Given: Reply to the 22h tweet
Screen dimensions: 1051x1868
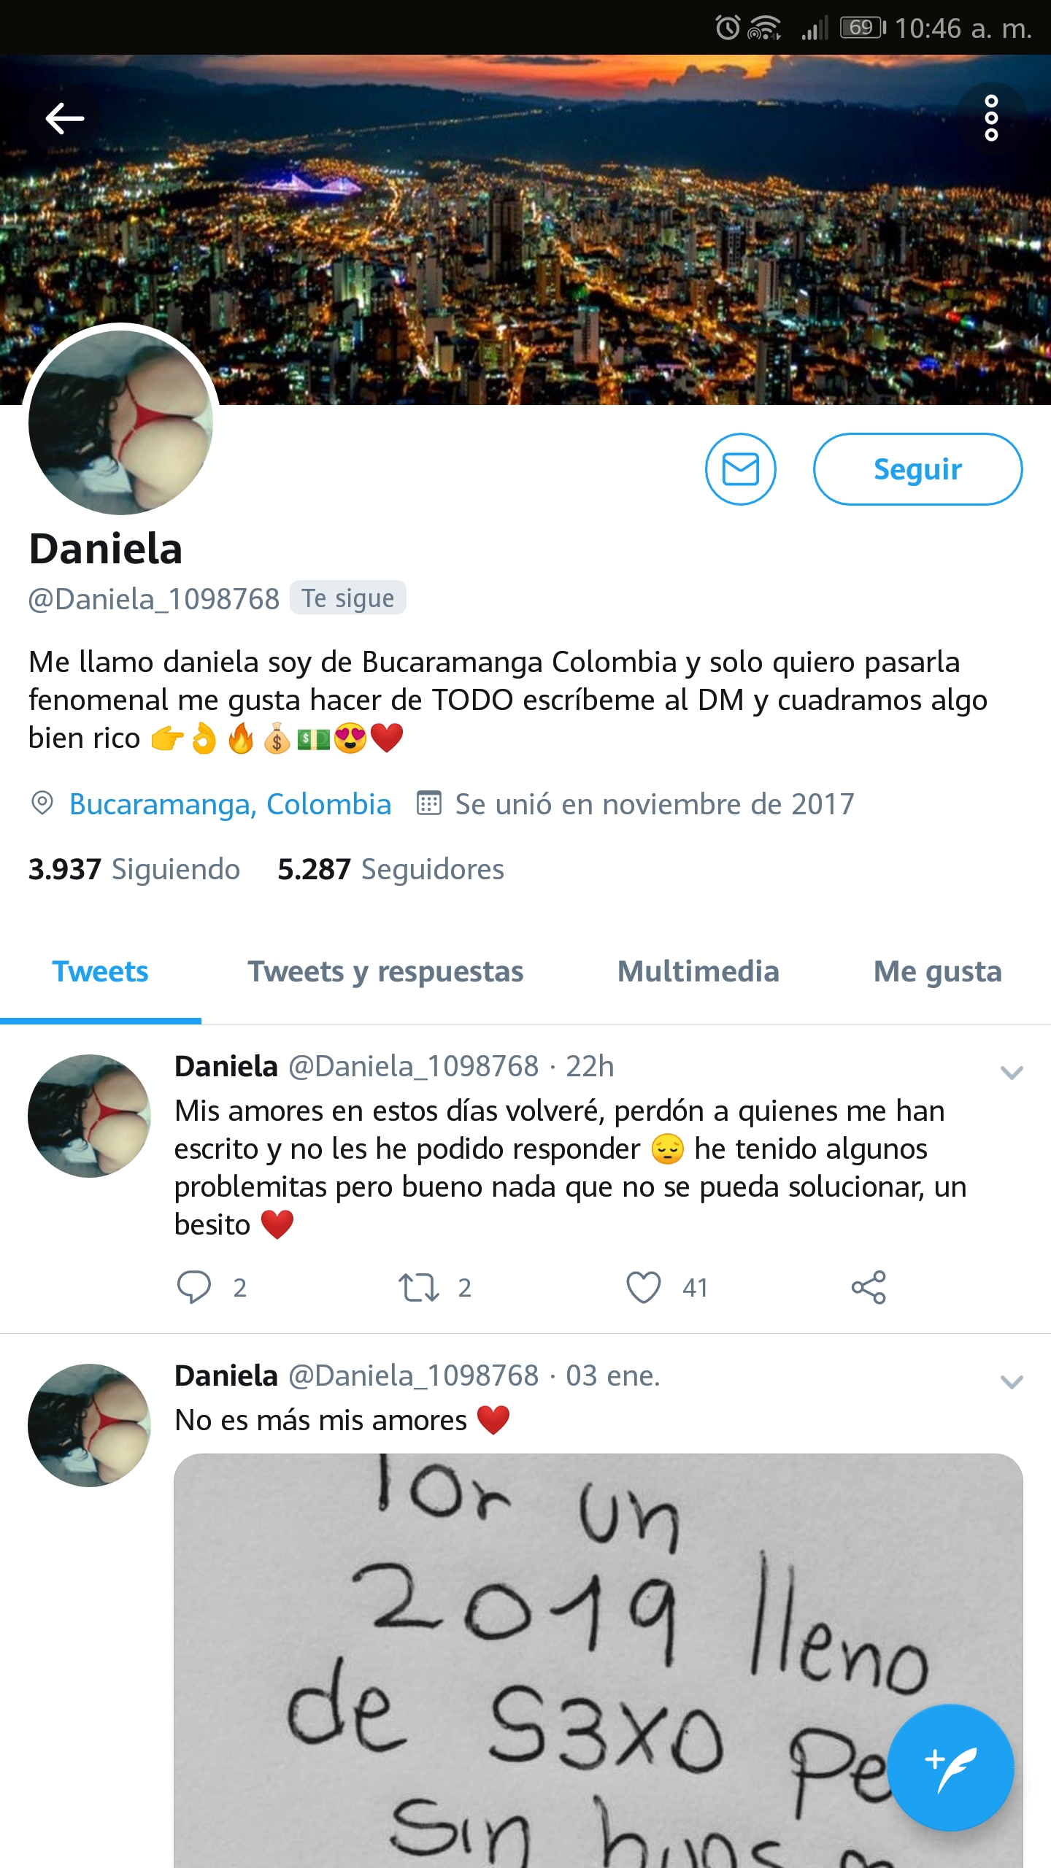Looking at the screenshot, I should (x=194, y=1287).
